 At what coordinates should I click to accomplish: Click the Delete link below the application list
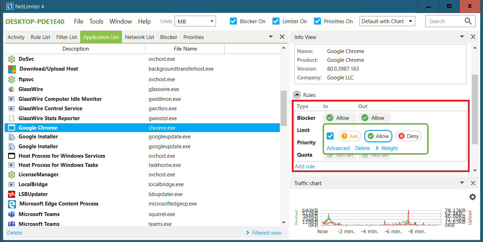[15, 233]
